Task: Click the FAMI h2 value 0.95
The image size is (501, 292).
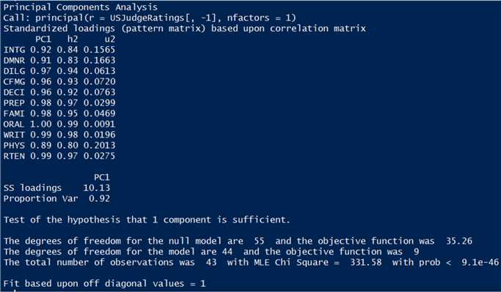Action: click(x=67, y=113)
